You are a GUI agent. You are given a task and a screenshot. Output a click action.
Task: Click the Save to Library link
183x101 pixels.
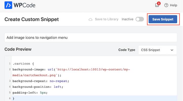point(107,19)
